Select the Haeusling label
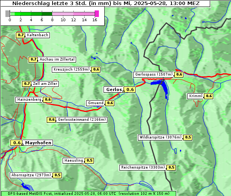 (73, 161)
